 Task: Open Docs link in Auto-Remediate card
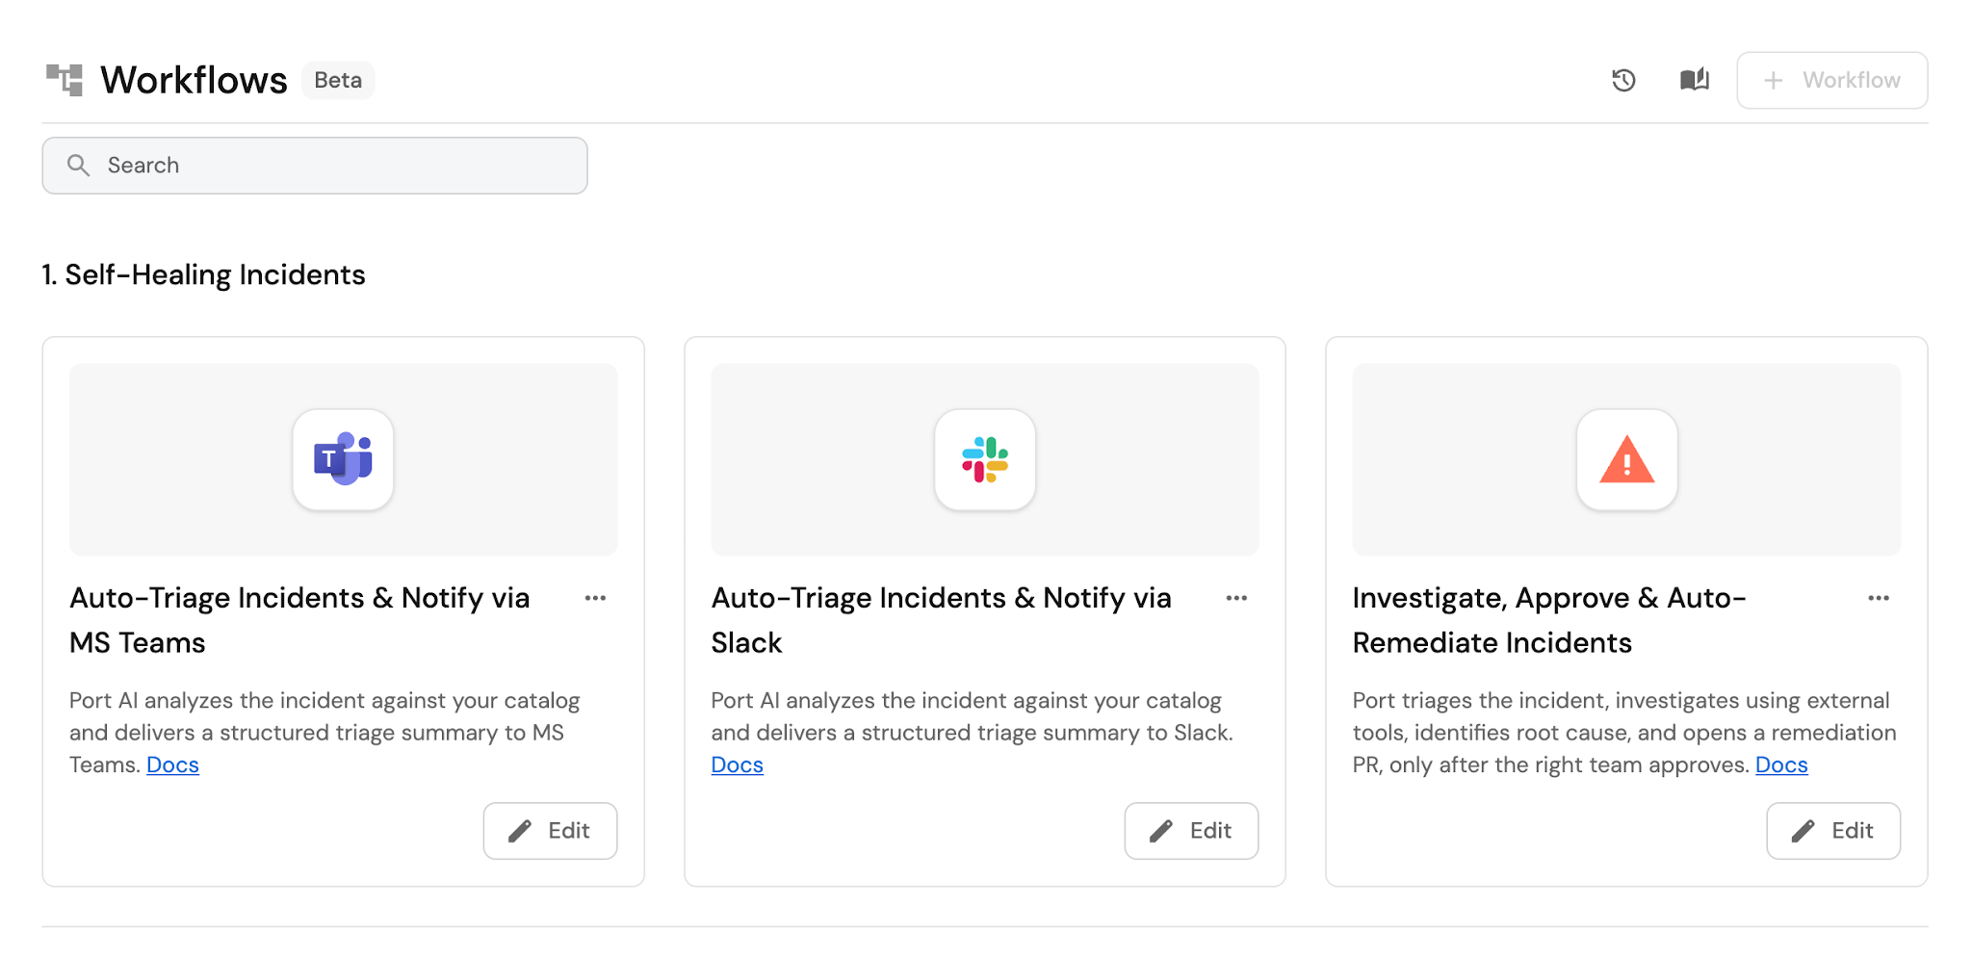(1781, 764)
